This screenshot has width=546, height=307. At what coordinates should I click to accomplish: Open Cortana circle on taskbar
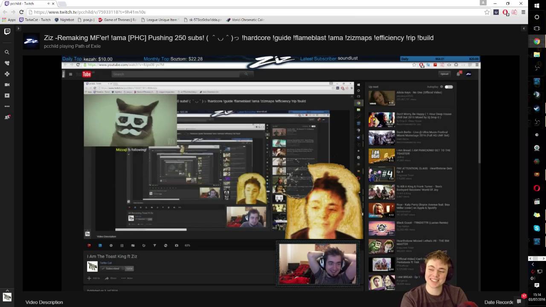(x=537, y=17)
